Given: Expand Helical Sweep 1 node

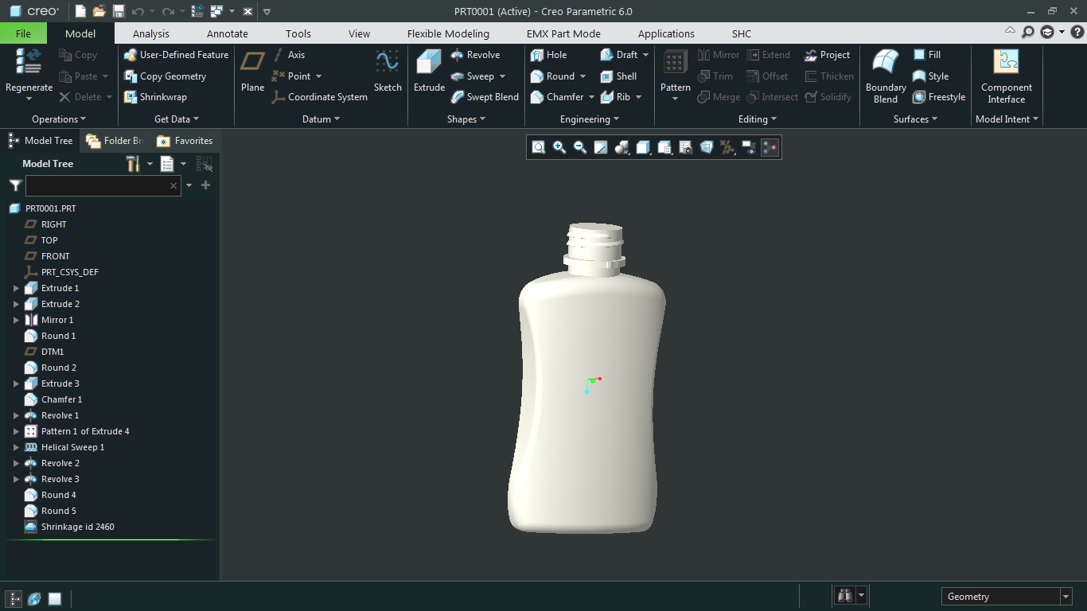Looking at the screenshot, I should point(16,447).
